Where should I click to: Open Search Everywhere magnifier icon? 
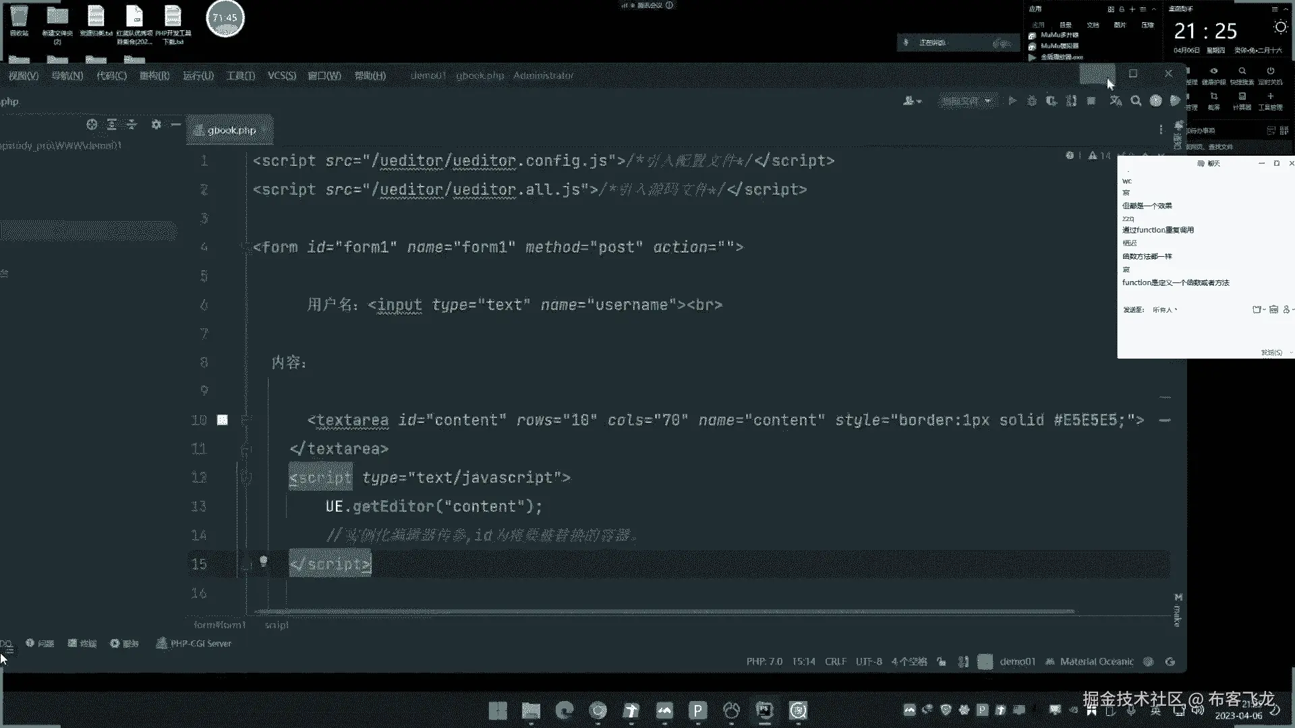coord(1136,101)
